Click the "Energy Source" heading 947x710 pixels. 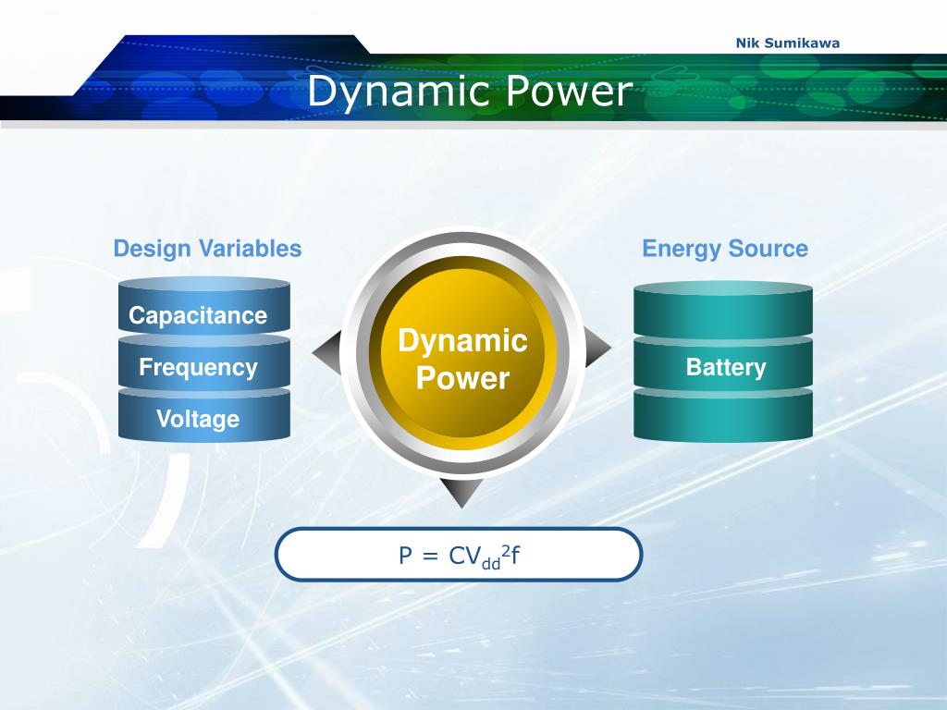pyautogui.click(x=725, y=248)
